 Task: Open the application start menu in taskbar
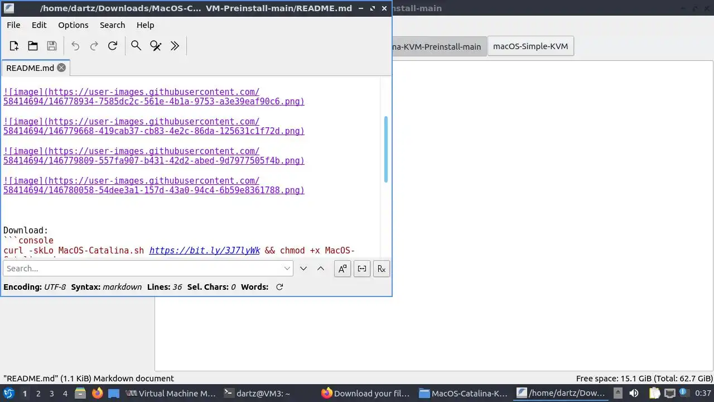click(9, 394)
